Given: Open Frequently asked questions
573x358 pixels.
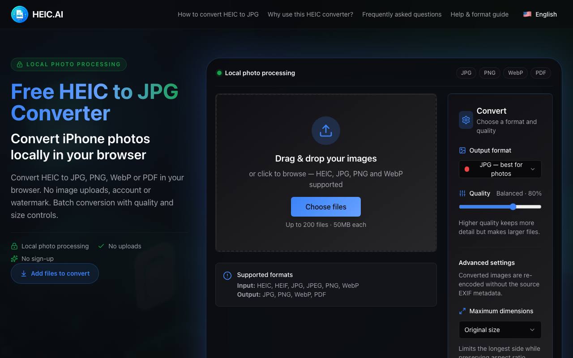Looking at the screenshot, I should 402,14.
